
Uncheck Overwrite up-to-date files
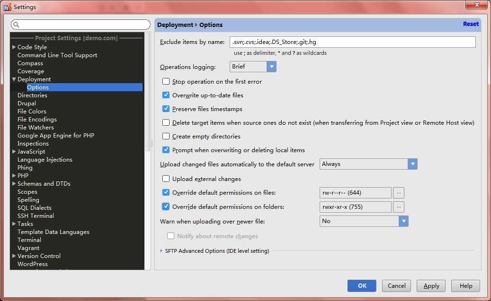[166, 95]
